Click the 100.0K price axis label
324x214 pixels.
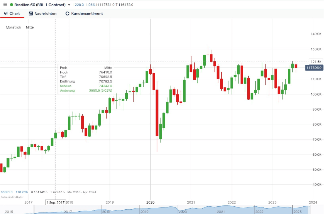[316, 94]
